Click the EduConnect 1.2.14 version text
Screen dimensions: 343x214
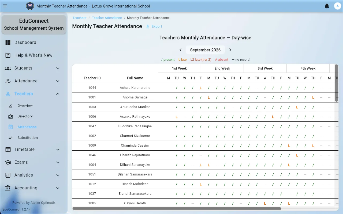[x=17, y=209]
